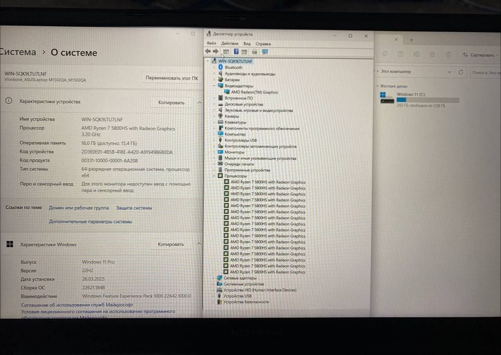
Task: Open Соглашение об использовании служб Майкрософт link
Action: point(77,305)
